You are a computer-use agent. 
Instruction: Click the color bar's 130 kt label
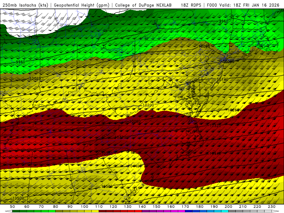click(x=127, y=207)
